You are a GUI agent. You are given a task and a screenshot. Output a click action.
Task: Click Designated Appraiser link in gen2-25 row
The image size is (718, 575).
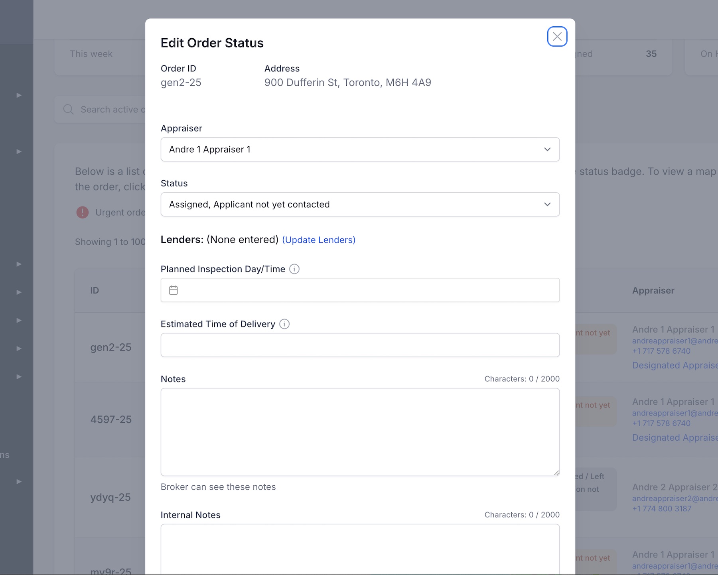point(675,366)
